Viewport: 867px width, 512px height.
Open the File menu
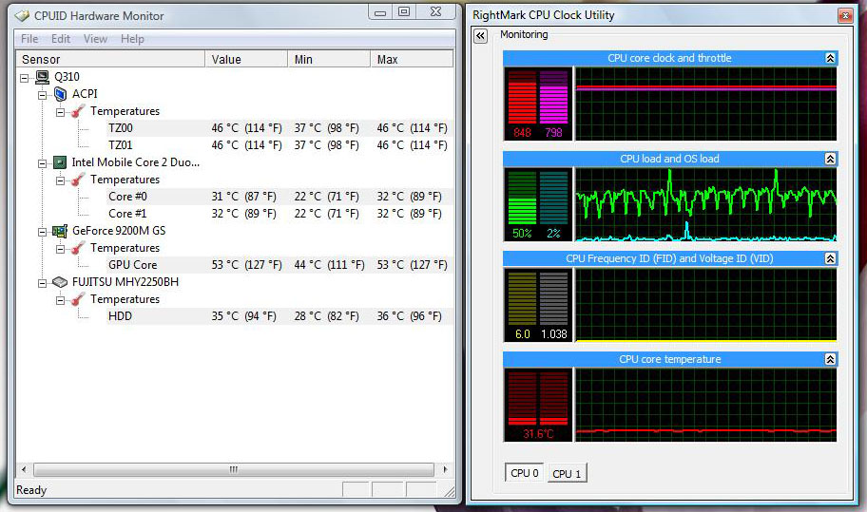(29, 39)
